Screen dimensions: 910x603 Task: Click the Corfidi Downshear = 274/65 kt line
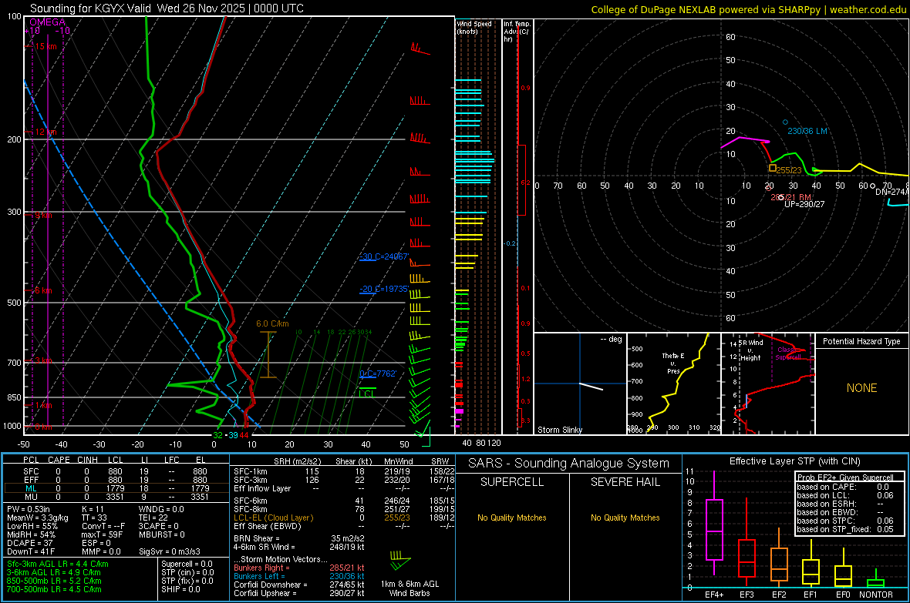299,585
